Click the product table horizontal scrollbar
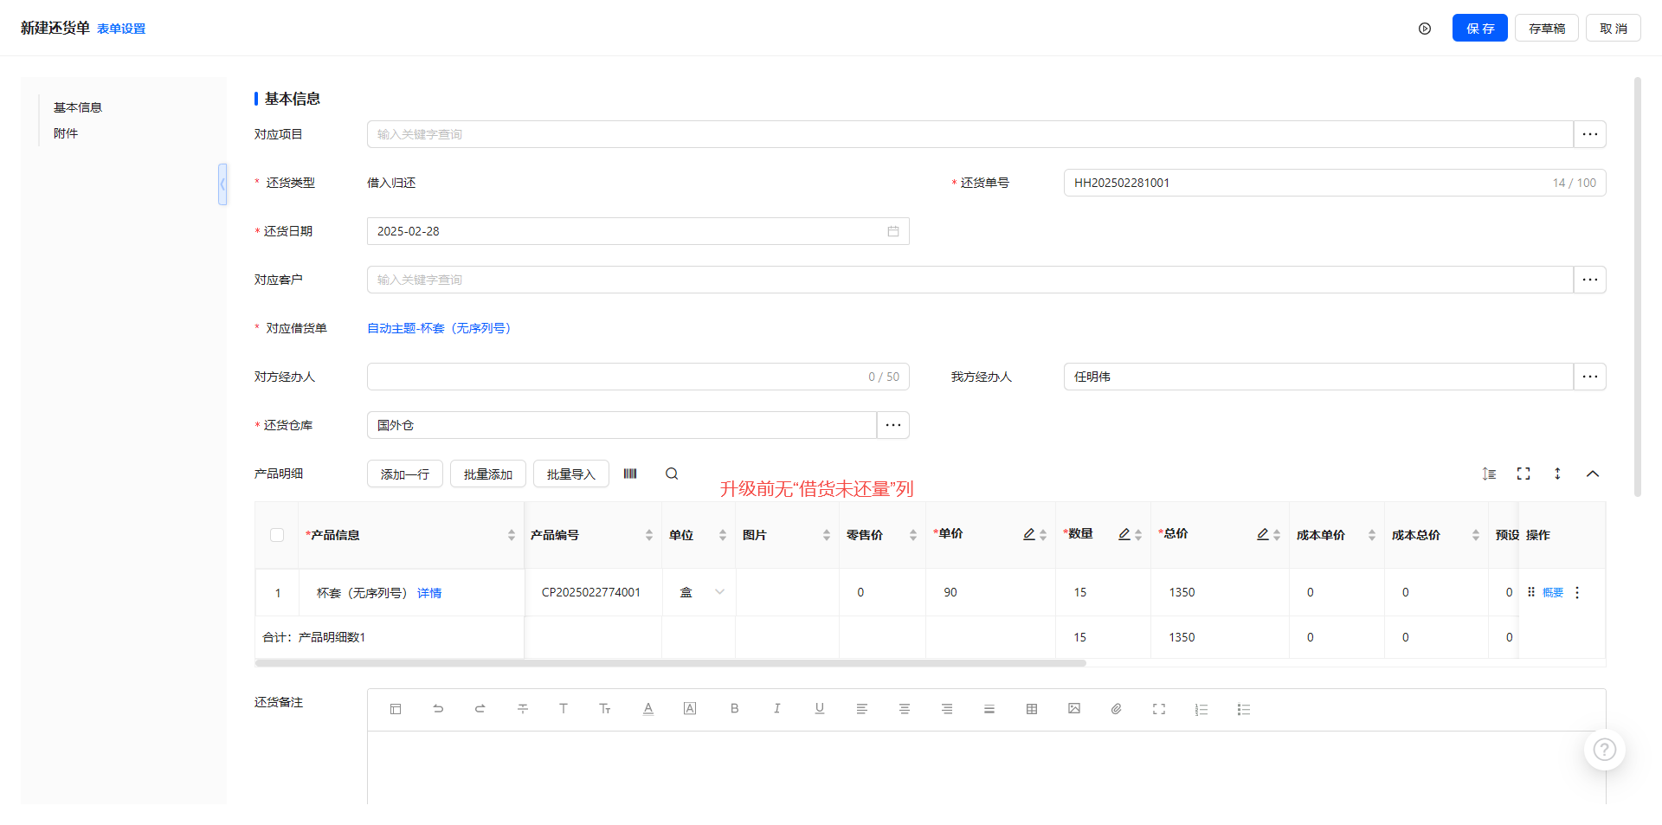 pyautogui.click(x=670, y=663)
